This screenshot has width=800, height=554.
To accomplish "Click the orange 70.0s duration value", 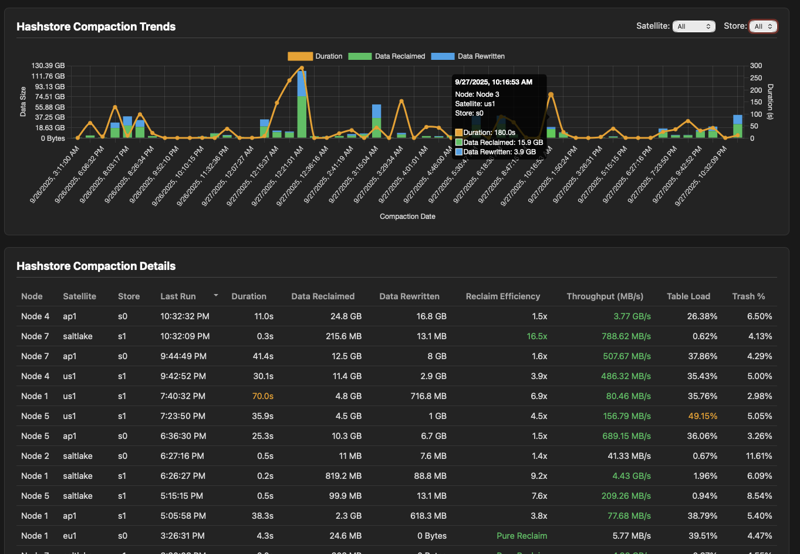I will coord(262,396).
